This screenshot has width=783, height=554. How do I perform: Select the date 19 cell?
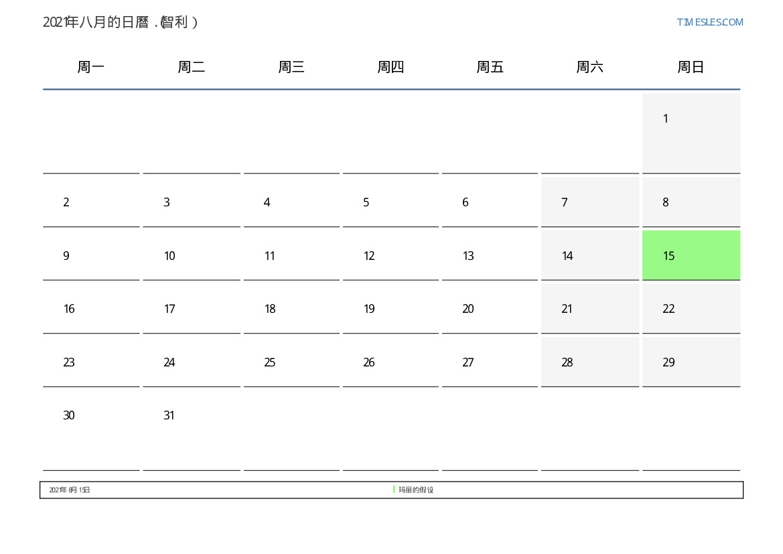[x=390, y=309]
